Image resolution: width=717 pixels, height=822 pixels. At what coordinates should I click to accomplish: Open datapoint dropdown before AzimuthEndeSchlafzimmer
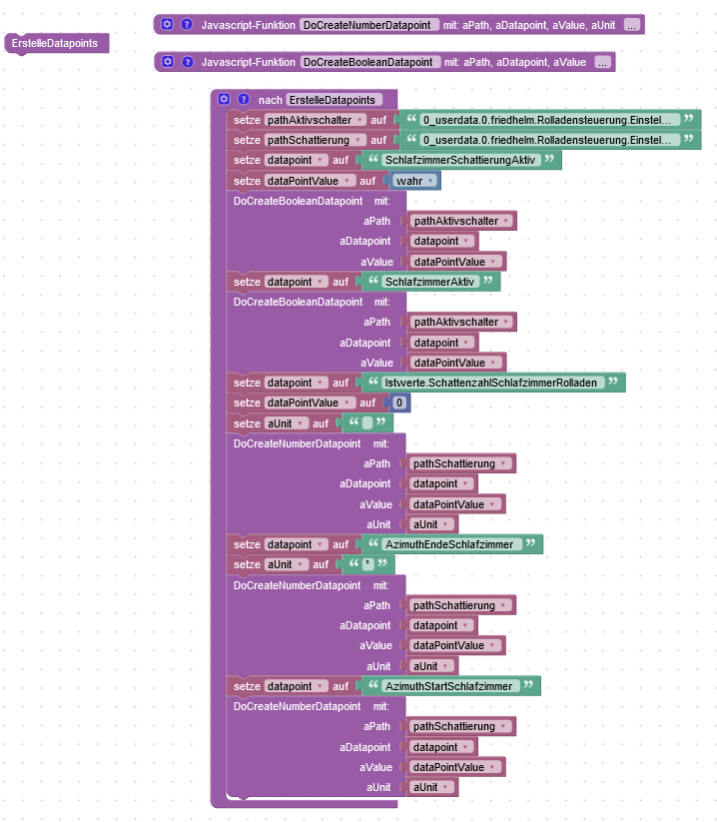[297, 544]
